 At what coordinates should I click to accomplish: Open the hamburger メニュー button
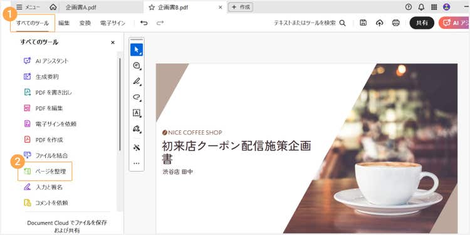(x=28, y=7)
